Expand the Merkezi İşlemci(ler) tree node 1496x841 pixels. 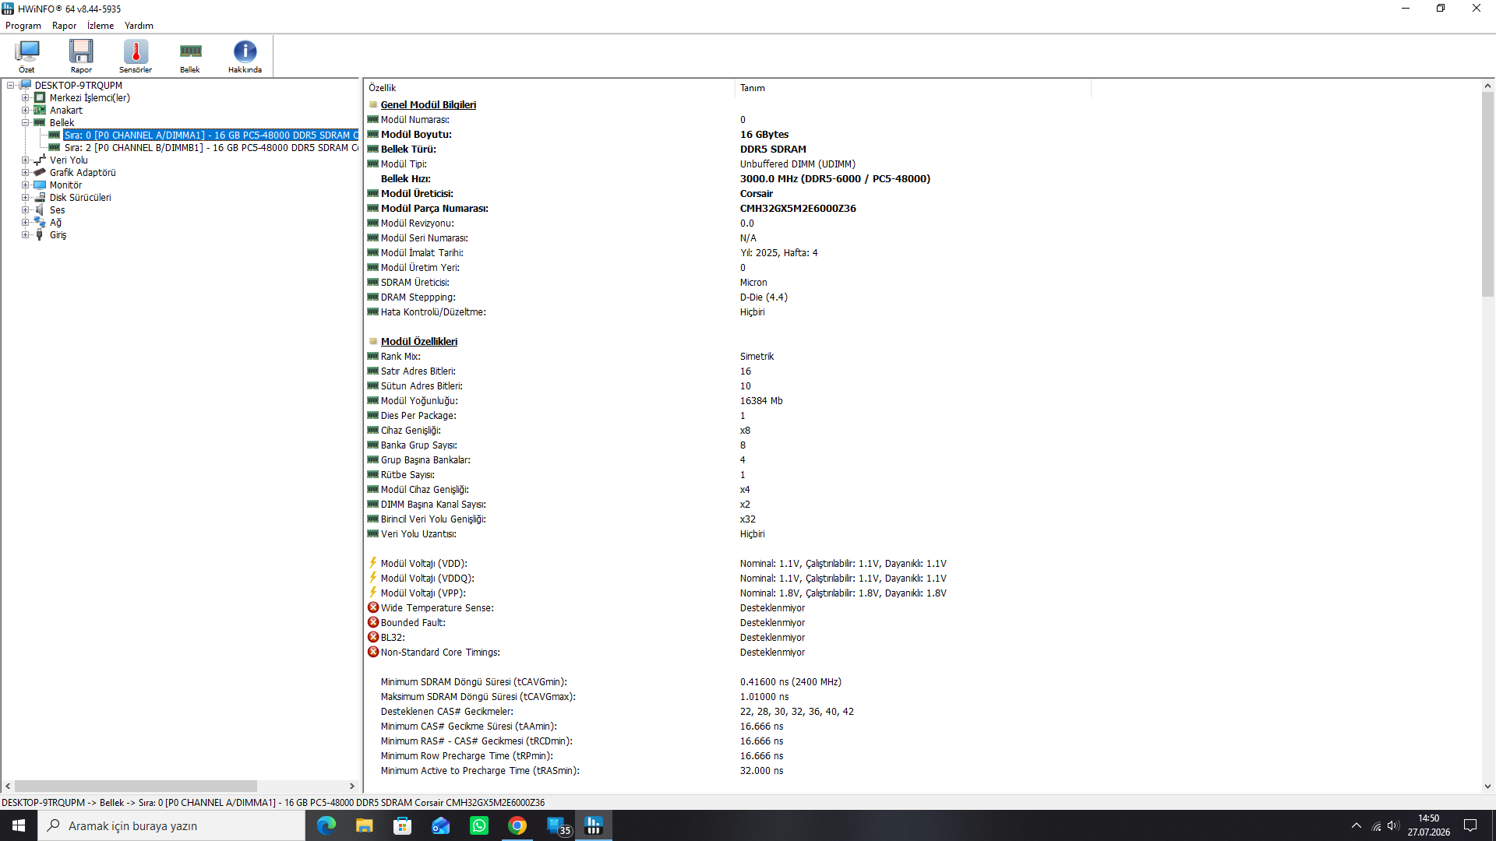[x=25, y=98]
